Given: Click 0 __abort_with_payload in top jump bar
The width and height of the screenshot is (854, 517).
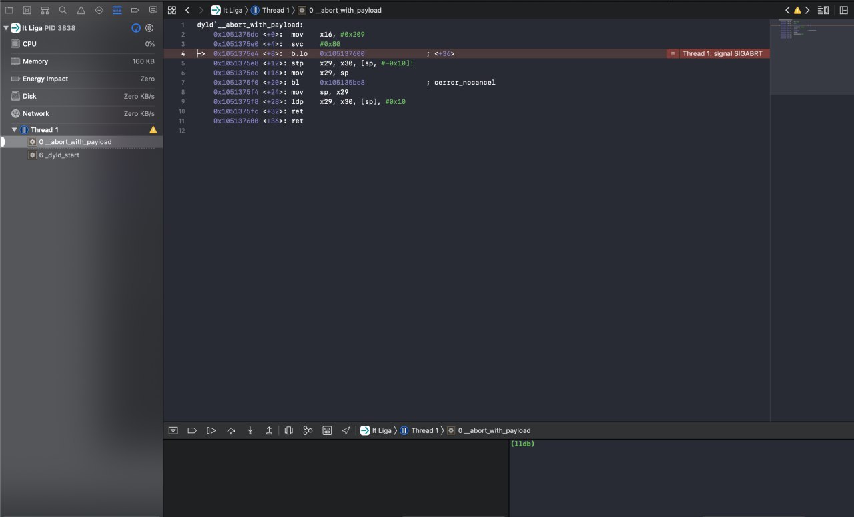Looking at the screenshot, I should (340, 11).
